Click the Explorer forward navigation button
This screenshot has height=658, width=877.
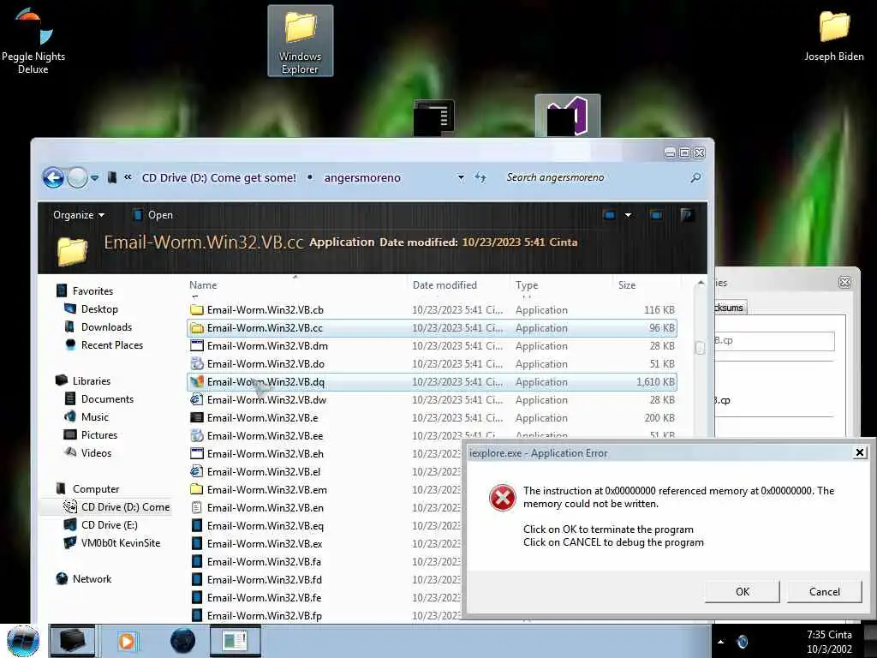click(78, 178)
